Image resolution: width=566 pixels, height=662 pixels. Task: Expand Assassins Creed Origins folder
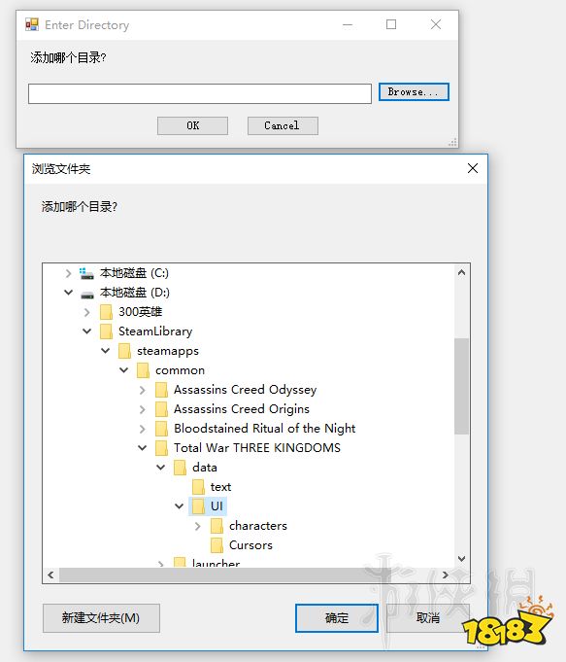(x=143, y=409)
